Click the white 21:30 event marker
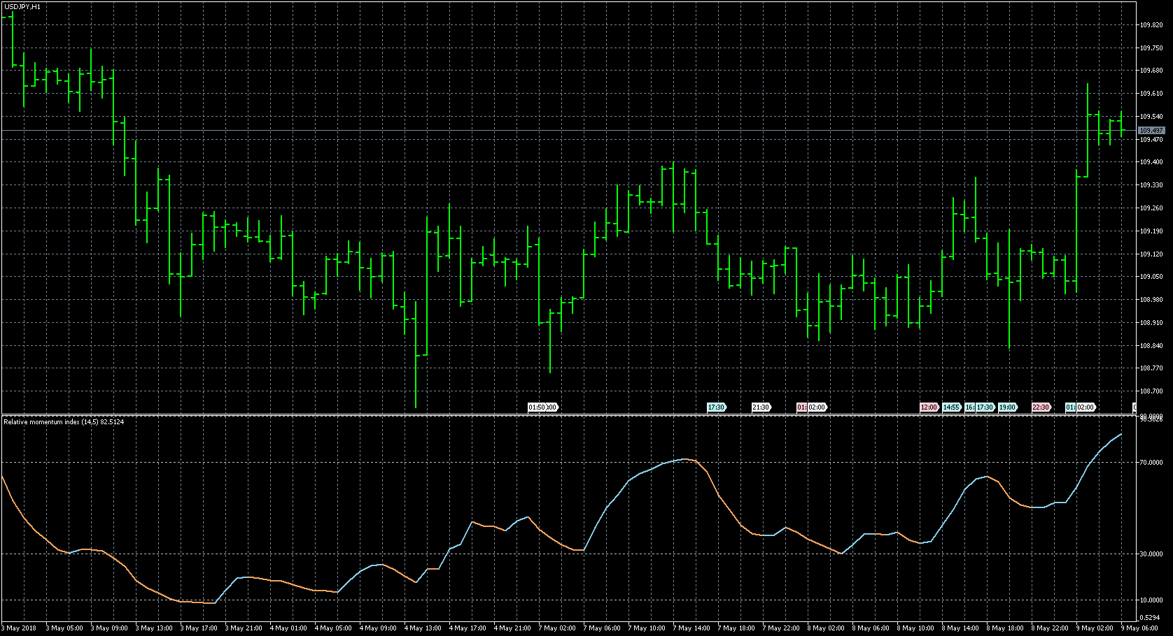The width and height of the screenshot is (1173, 636). pos(761,407)
